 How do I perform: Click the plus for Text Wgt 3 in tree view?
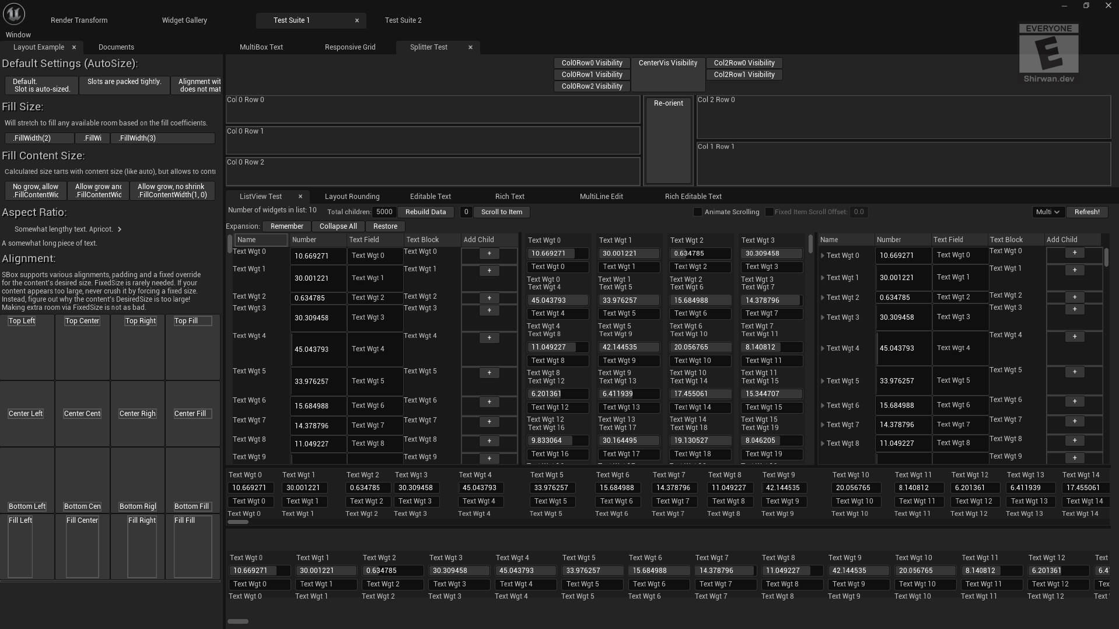pos(1074,309)
